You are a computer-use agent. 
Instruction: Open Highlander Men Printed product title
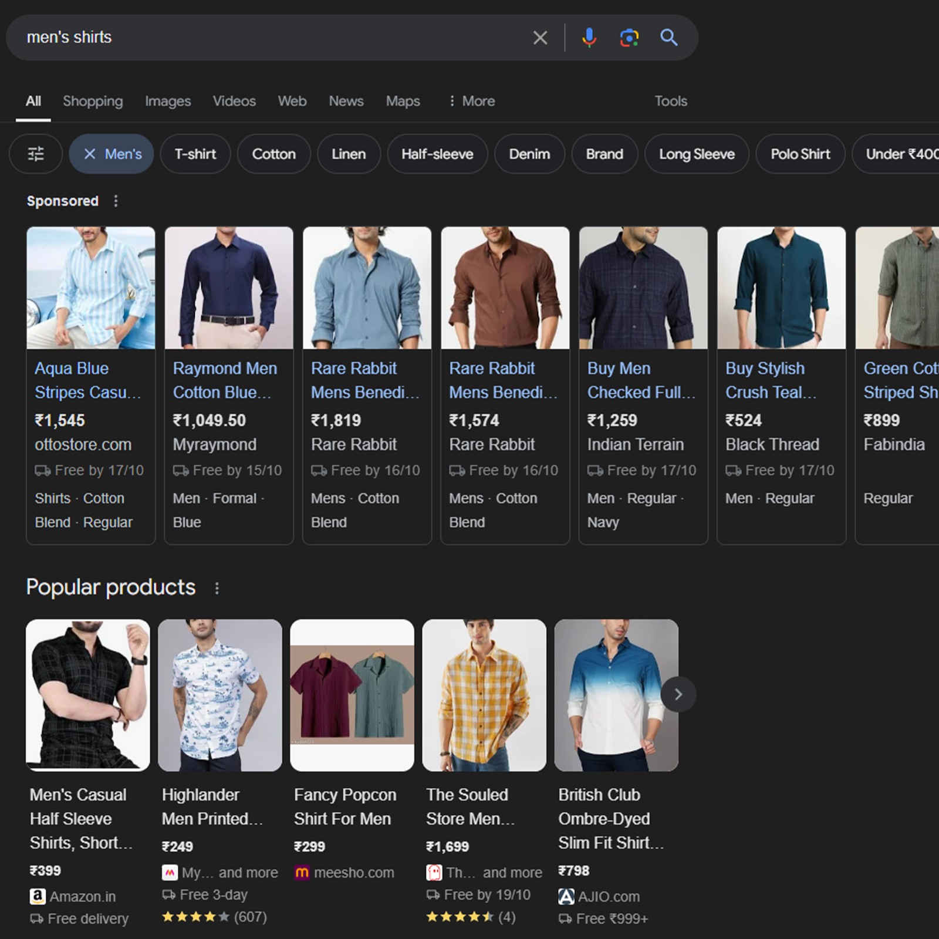(x=212, y=807)
